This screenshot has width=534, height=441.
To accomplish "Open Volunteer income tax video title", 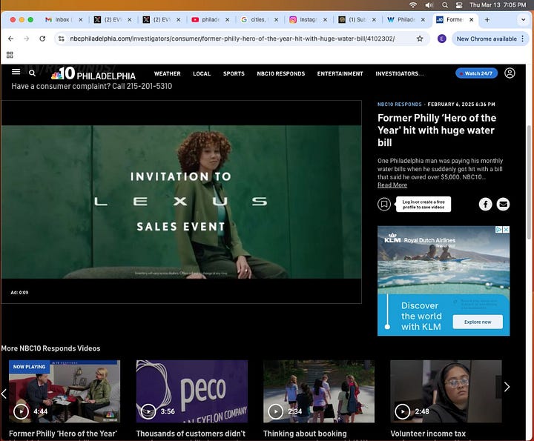I will click(x=428, y=434).
